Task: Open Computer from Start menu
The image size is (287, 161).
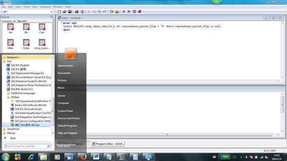Action: [63, 103]
